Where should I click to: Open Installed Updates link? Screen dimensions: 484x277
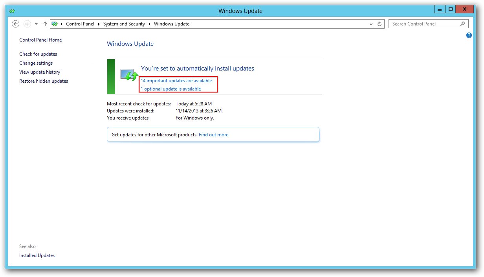tap(37, 255)
